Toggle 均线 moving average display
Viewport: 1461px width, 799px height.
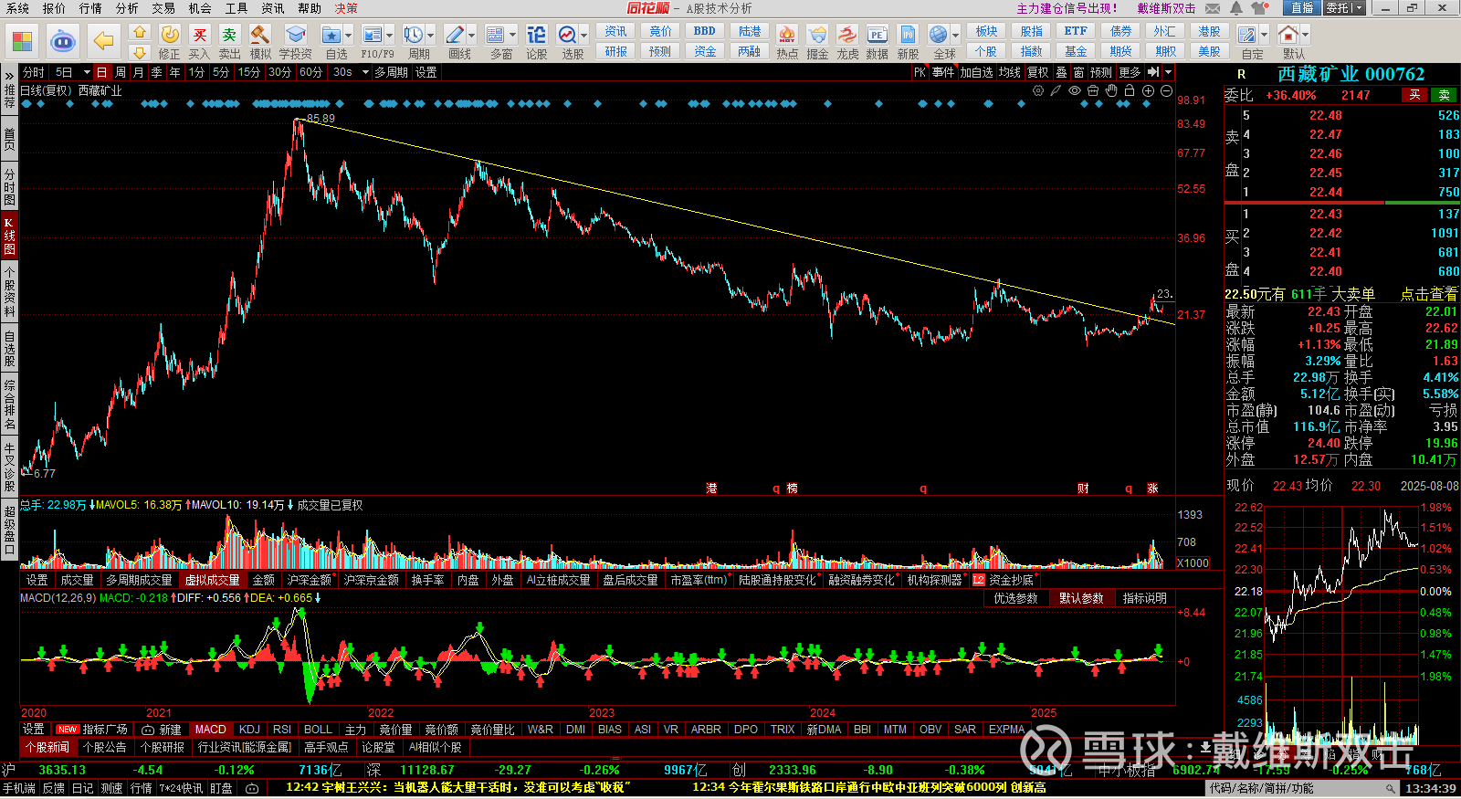tap(1009, 72)
